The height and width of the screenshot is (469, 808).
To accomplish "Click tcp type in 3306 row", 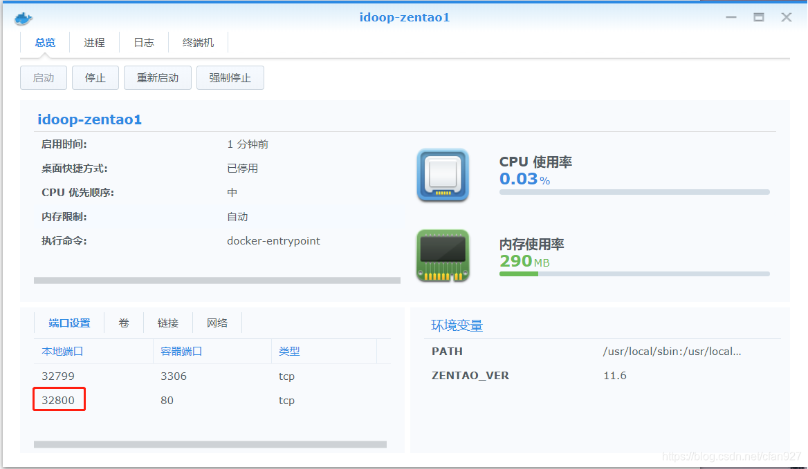I will tap(286, 376).
